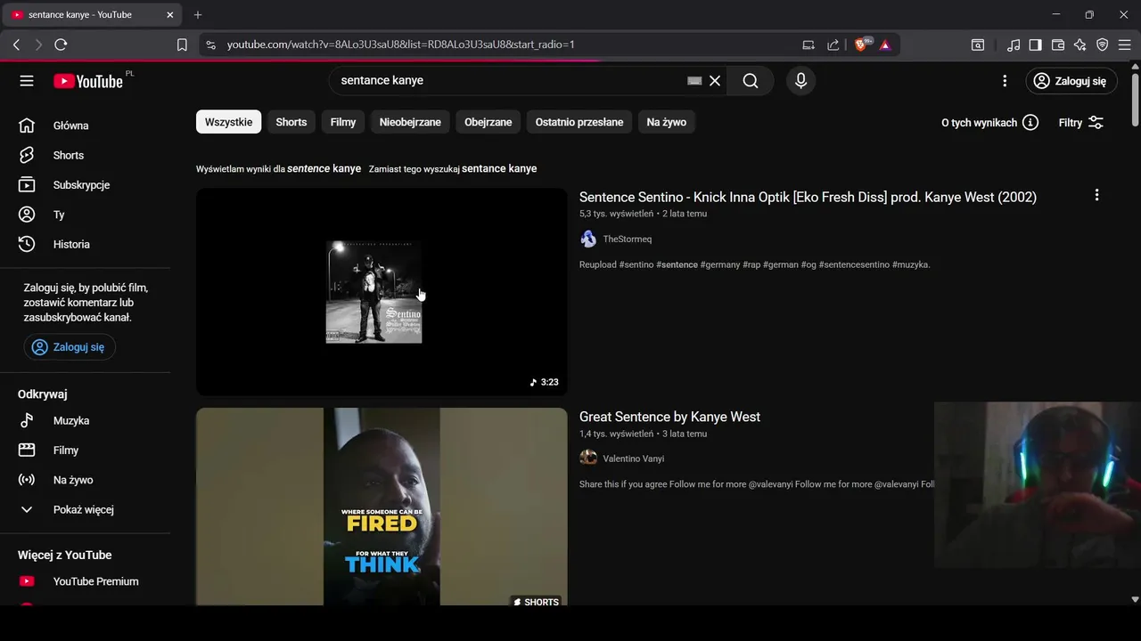The image size is (1141, 641).
Task: Clear the search box with X
Action: [x=715, y=81]
